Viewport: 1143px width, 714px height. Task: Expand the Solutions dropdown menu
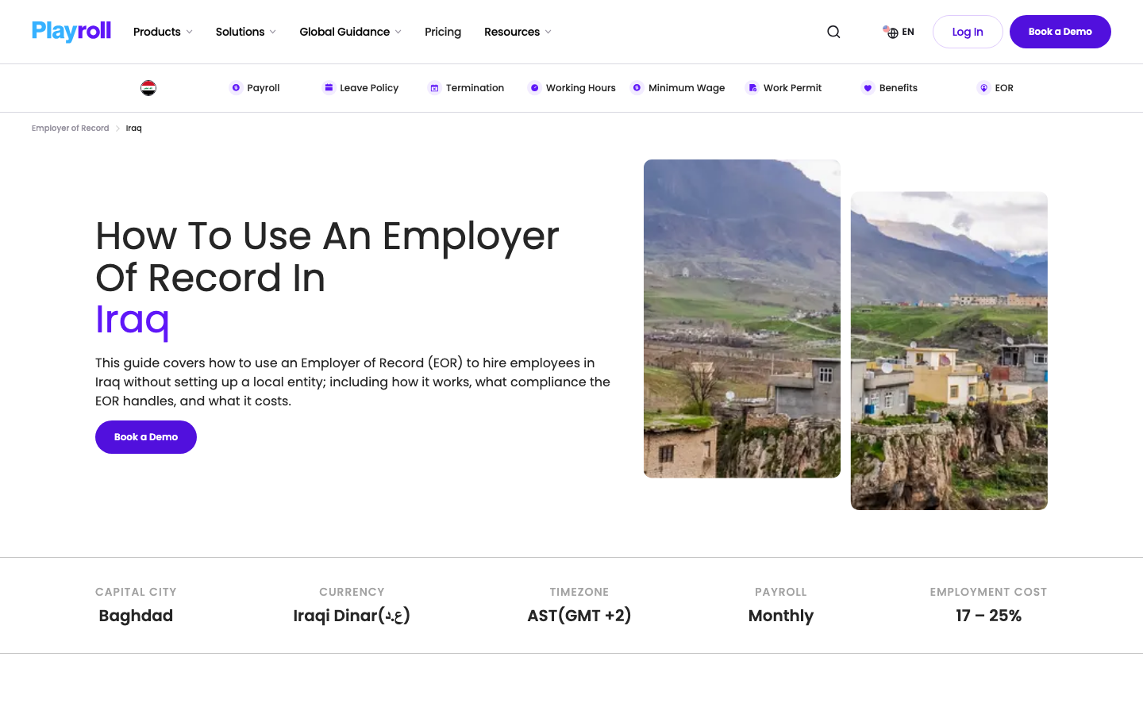(246, 32)
